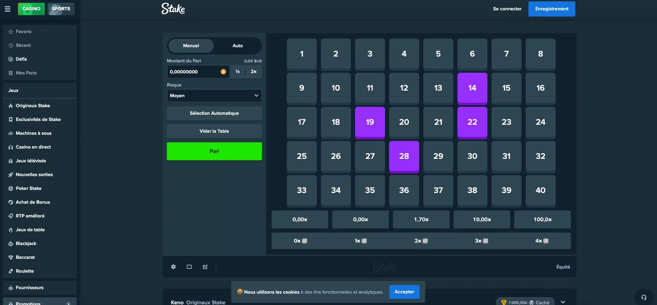
Task: Open the Risque Moyen dropdown
Action: tap(214, 95)
